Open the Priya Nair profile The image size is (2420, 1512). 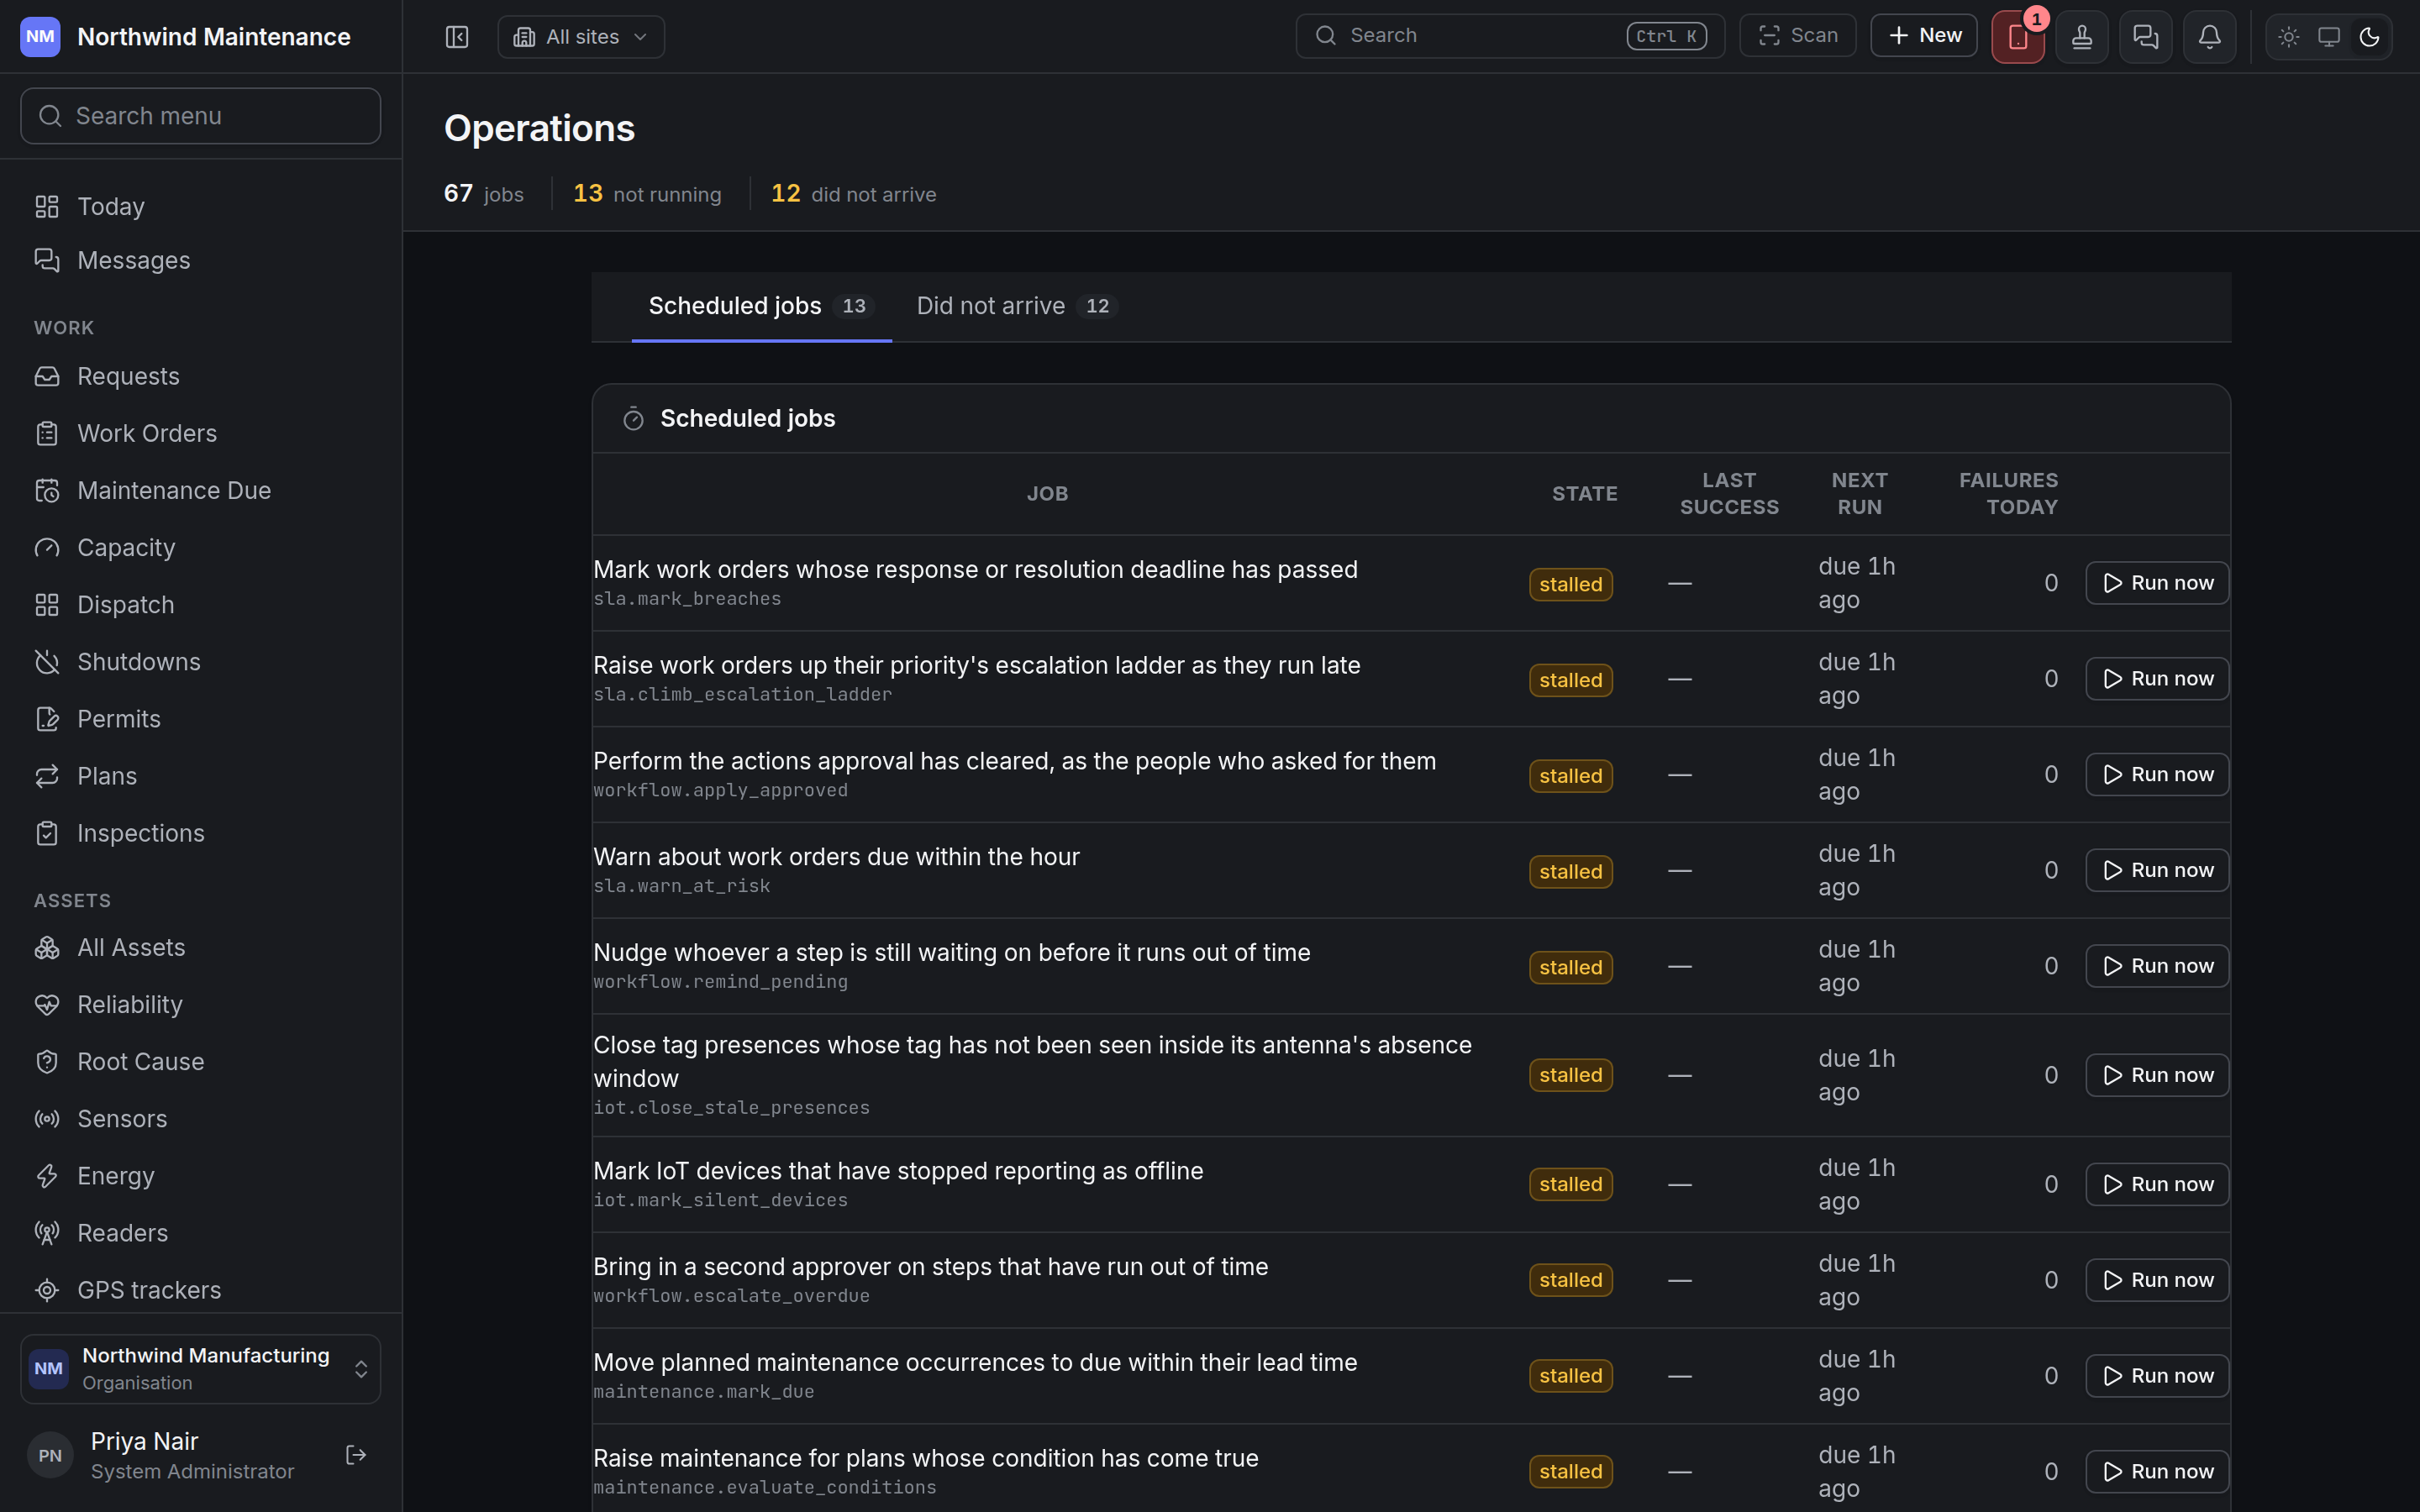tap(162, 1455)
